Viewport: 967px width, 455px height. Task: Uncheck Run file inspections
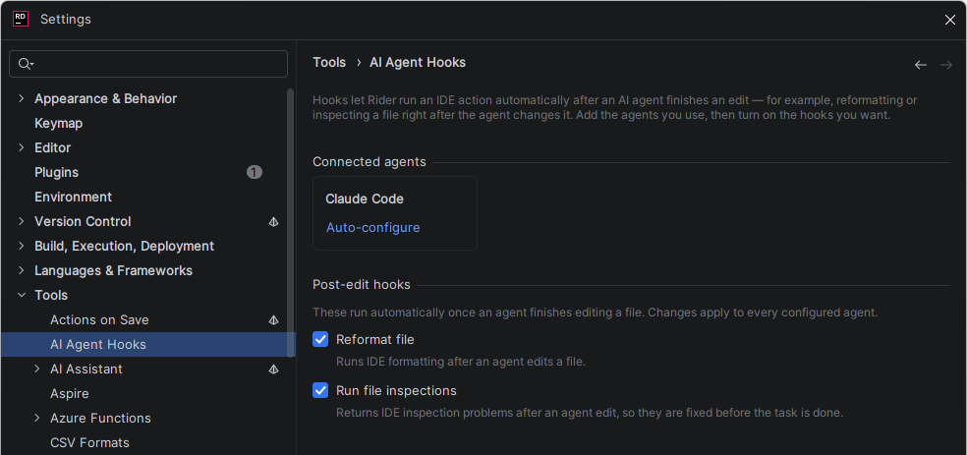coord(320,390)
